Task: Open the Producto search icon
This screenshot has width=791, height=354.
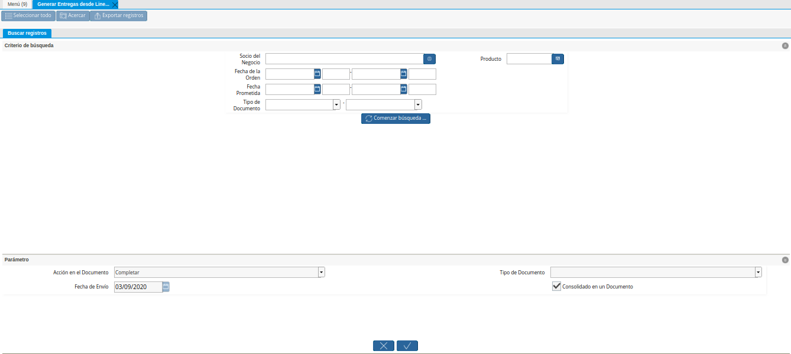Action: click(557, 59)
